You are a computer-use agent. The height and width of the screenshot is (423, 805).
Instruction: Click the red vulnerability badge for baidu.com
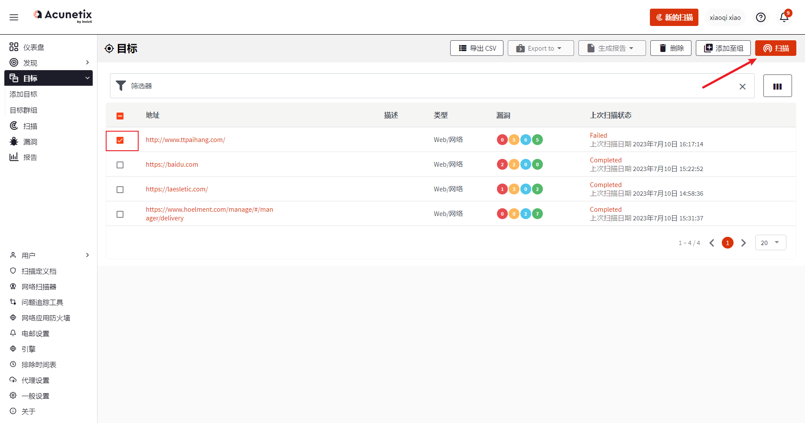tap(502, 165)
